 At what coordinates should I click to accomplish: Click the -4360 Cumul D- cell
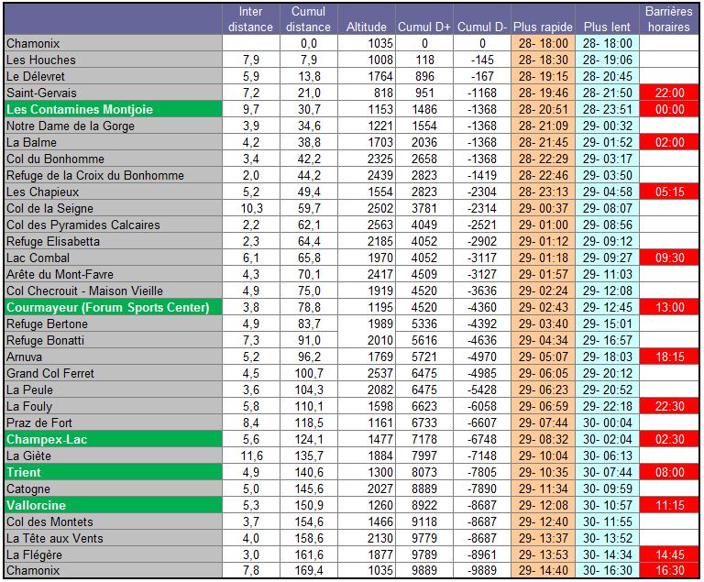482,308
